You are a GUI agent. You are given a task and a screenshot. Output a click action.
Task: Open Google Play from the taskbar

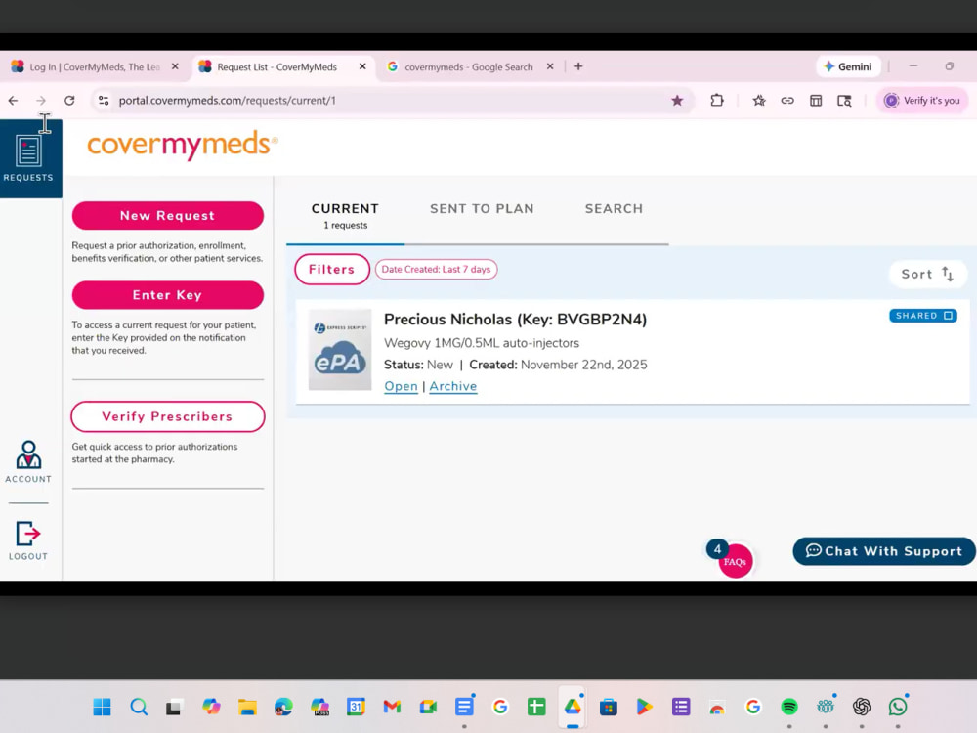pos(644,707)
